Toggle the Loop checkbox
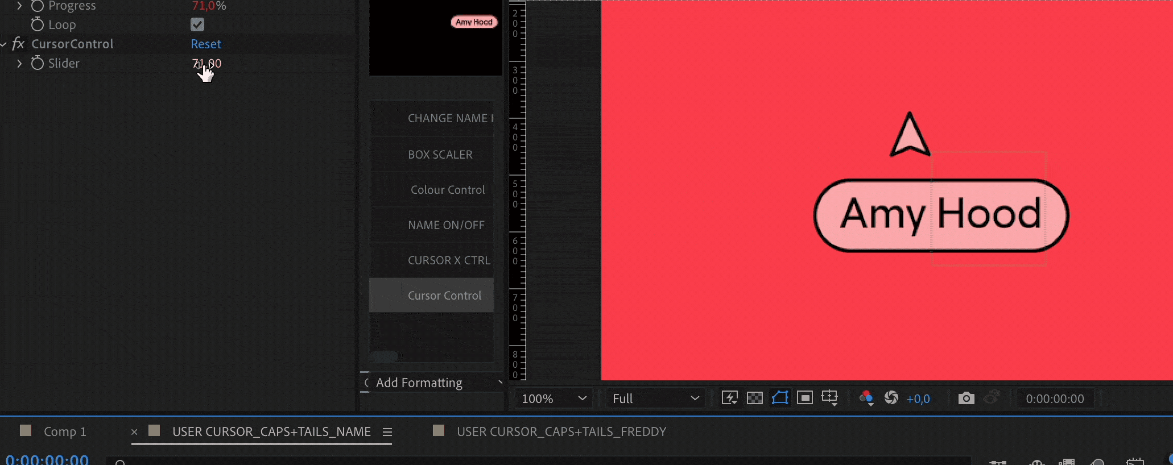Viewport: 1173px width, 465px height. point(197,24)
